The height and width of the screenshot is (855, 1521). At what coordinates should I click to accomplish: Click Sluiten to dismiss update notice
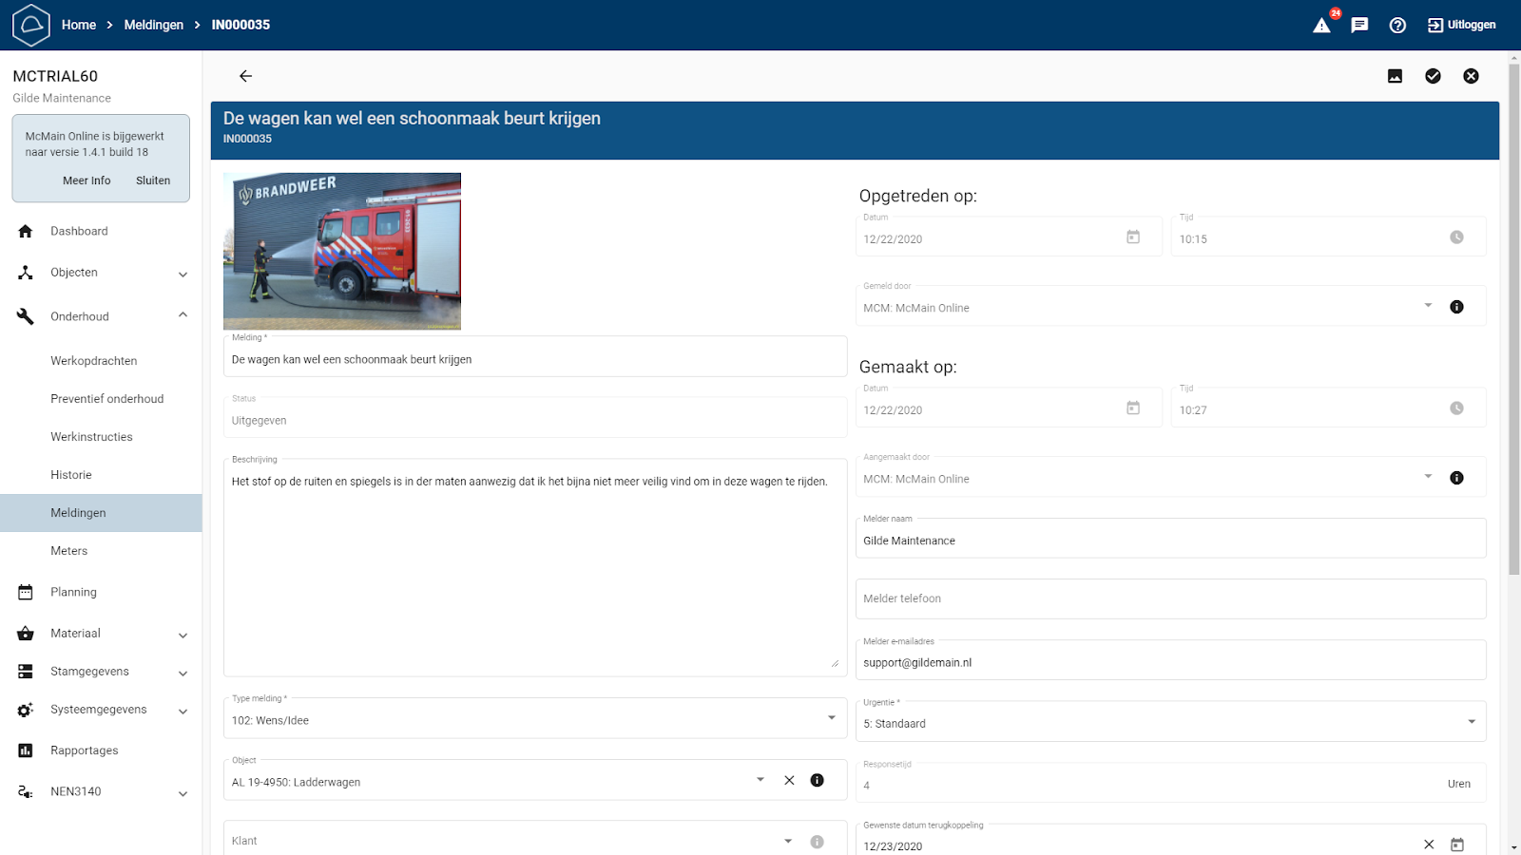(153, 180)
